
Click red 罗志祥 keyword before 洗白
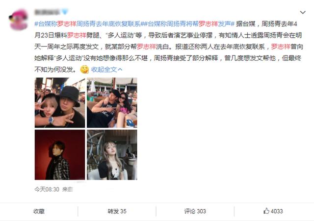coord(147,47)
